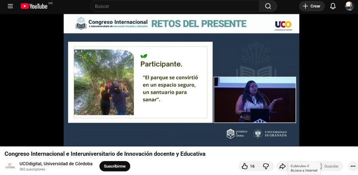
Task: Save the video with Guardar
Action: (x=331, y=166)
